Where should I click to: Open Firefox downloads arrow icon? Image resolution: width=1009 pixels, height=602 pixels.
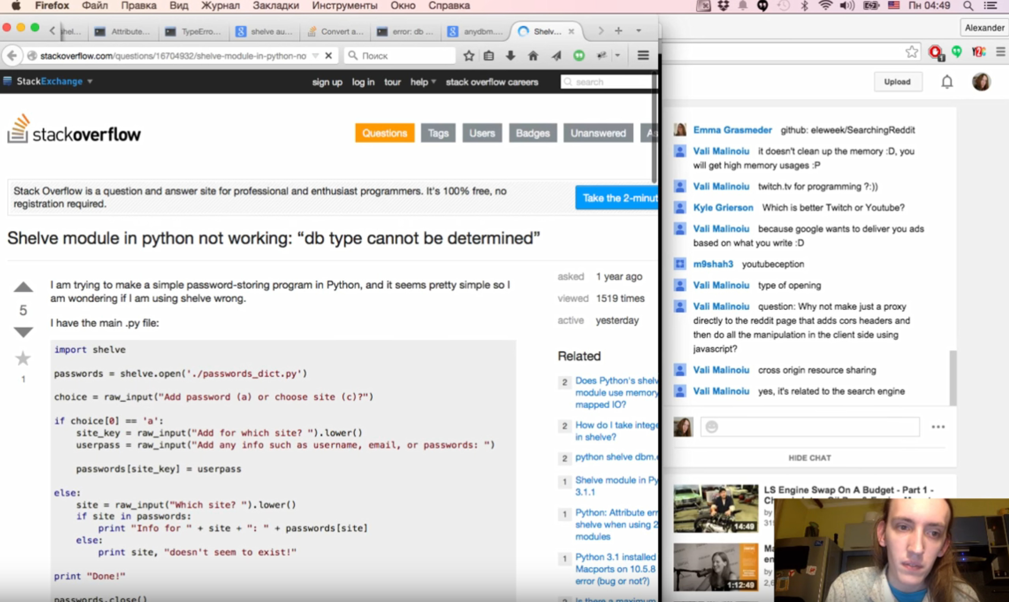click(x=510, y=56)
